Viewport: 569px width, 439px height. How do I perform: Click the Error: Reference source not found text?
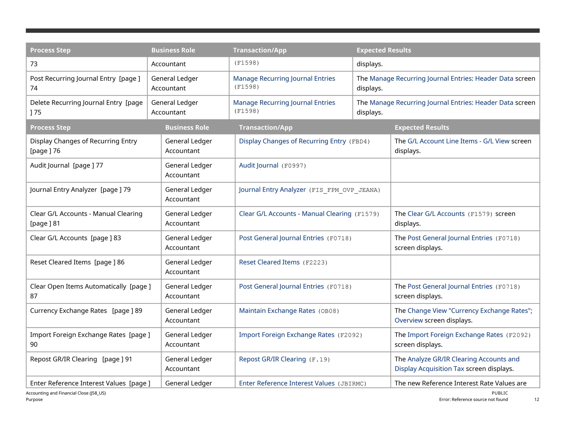pyautogui.click(x=473, y=400)
